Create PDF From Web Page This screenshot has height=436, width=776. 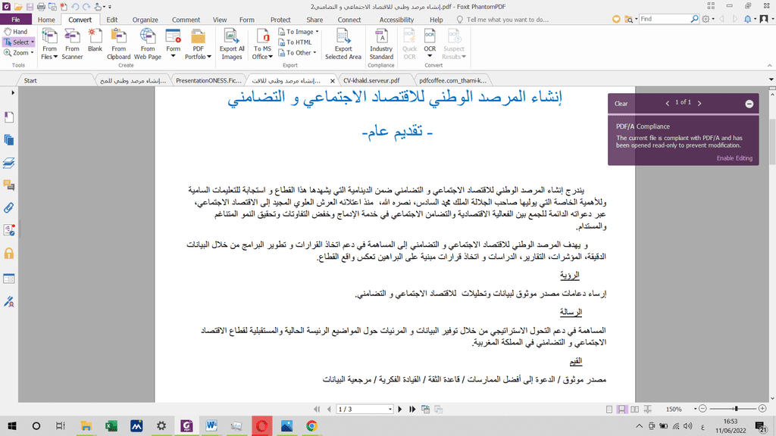[148, 44]
